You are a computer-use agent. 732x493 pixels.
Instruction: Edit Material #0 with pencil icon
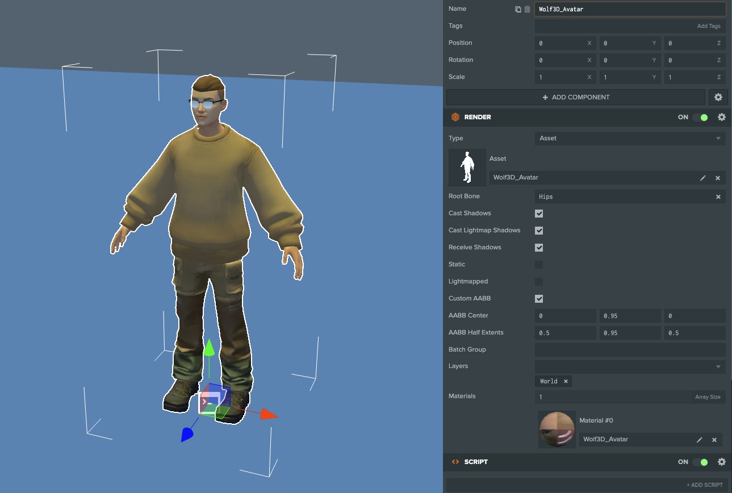(x=700, y=440)
